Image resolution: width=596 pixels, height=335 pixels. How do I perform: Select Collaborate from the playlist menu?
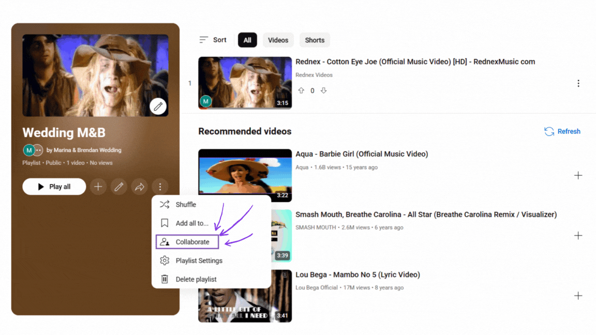point(187,241)
